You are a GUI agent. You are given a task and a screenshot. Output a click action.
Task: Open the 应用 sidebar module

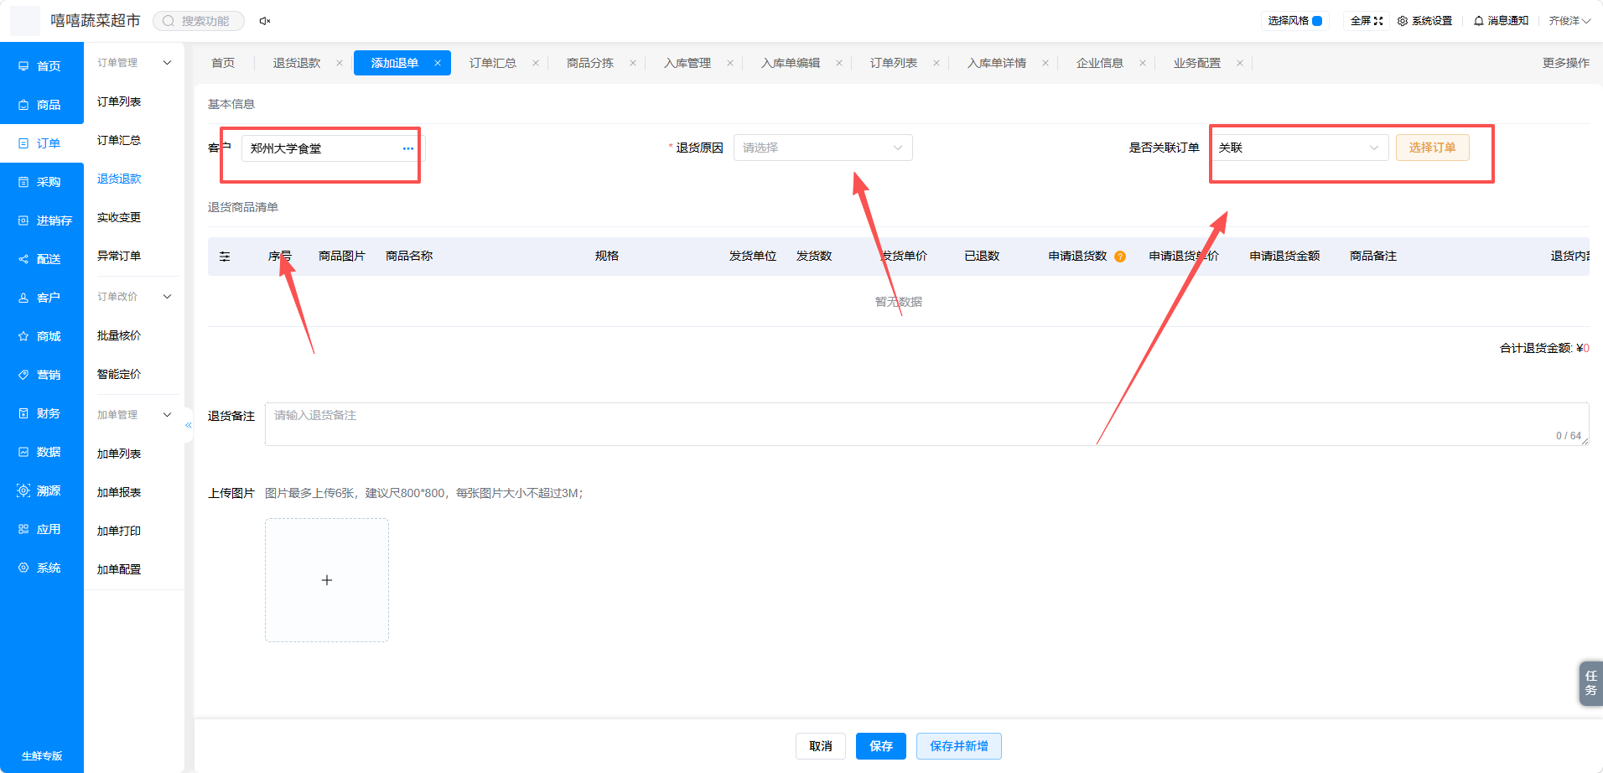[41, 529]
